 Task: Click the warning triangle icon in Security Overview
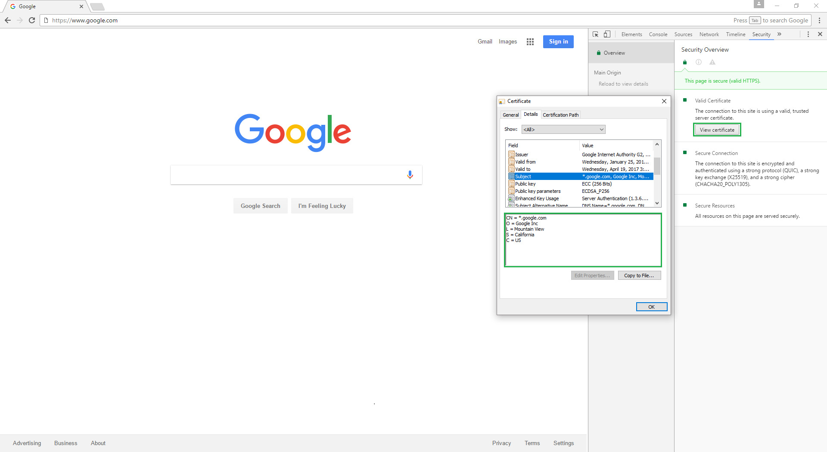click(x=712, y=62)
